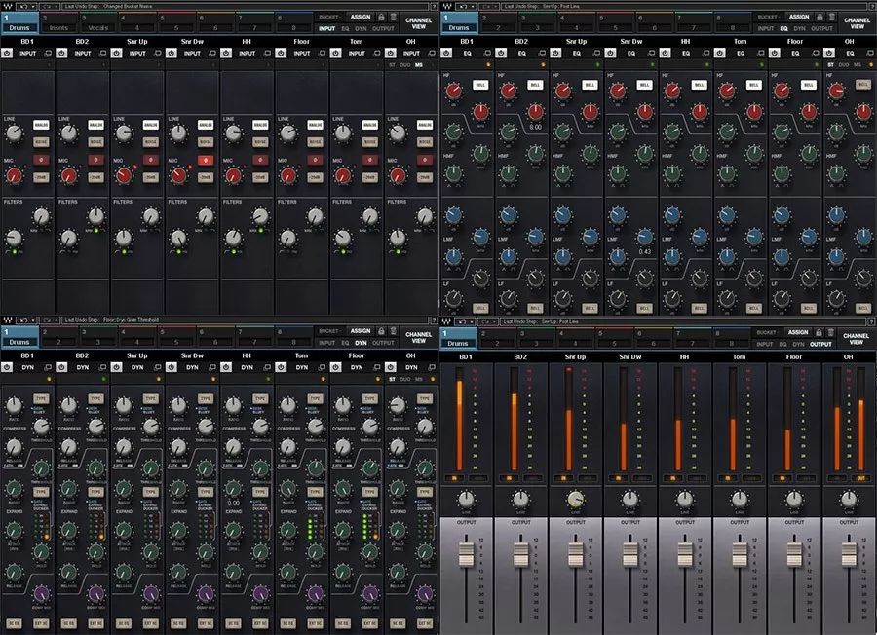Click the trash icon in the DYN window

[x=394, y=331]
